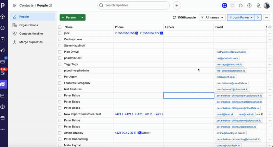The height and width of the screenshot is (147, 273).
Task: Click the Search Pipedrive field
Action: coord(133,5)
